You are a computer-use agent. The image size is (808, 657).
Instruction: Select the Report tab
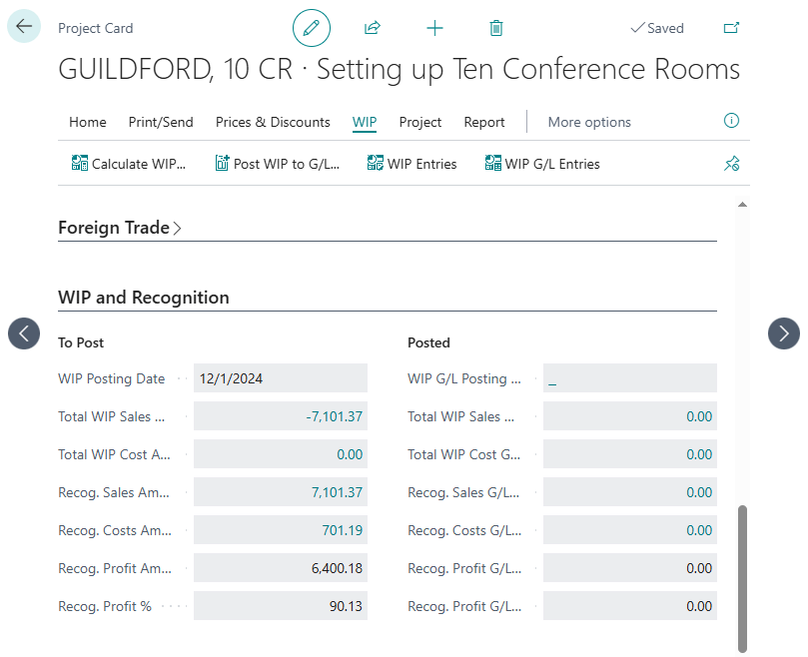(484, 122)
